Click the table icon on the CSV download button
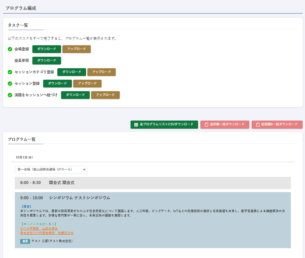Image resolution: width=305 pixels, height=258 pixels. click(136, 125)
